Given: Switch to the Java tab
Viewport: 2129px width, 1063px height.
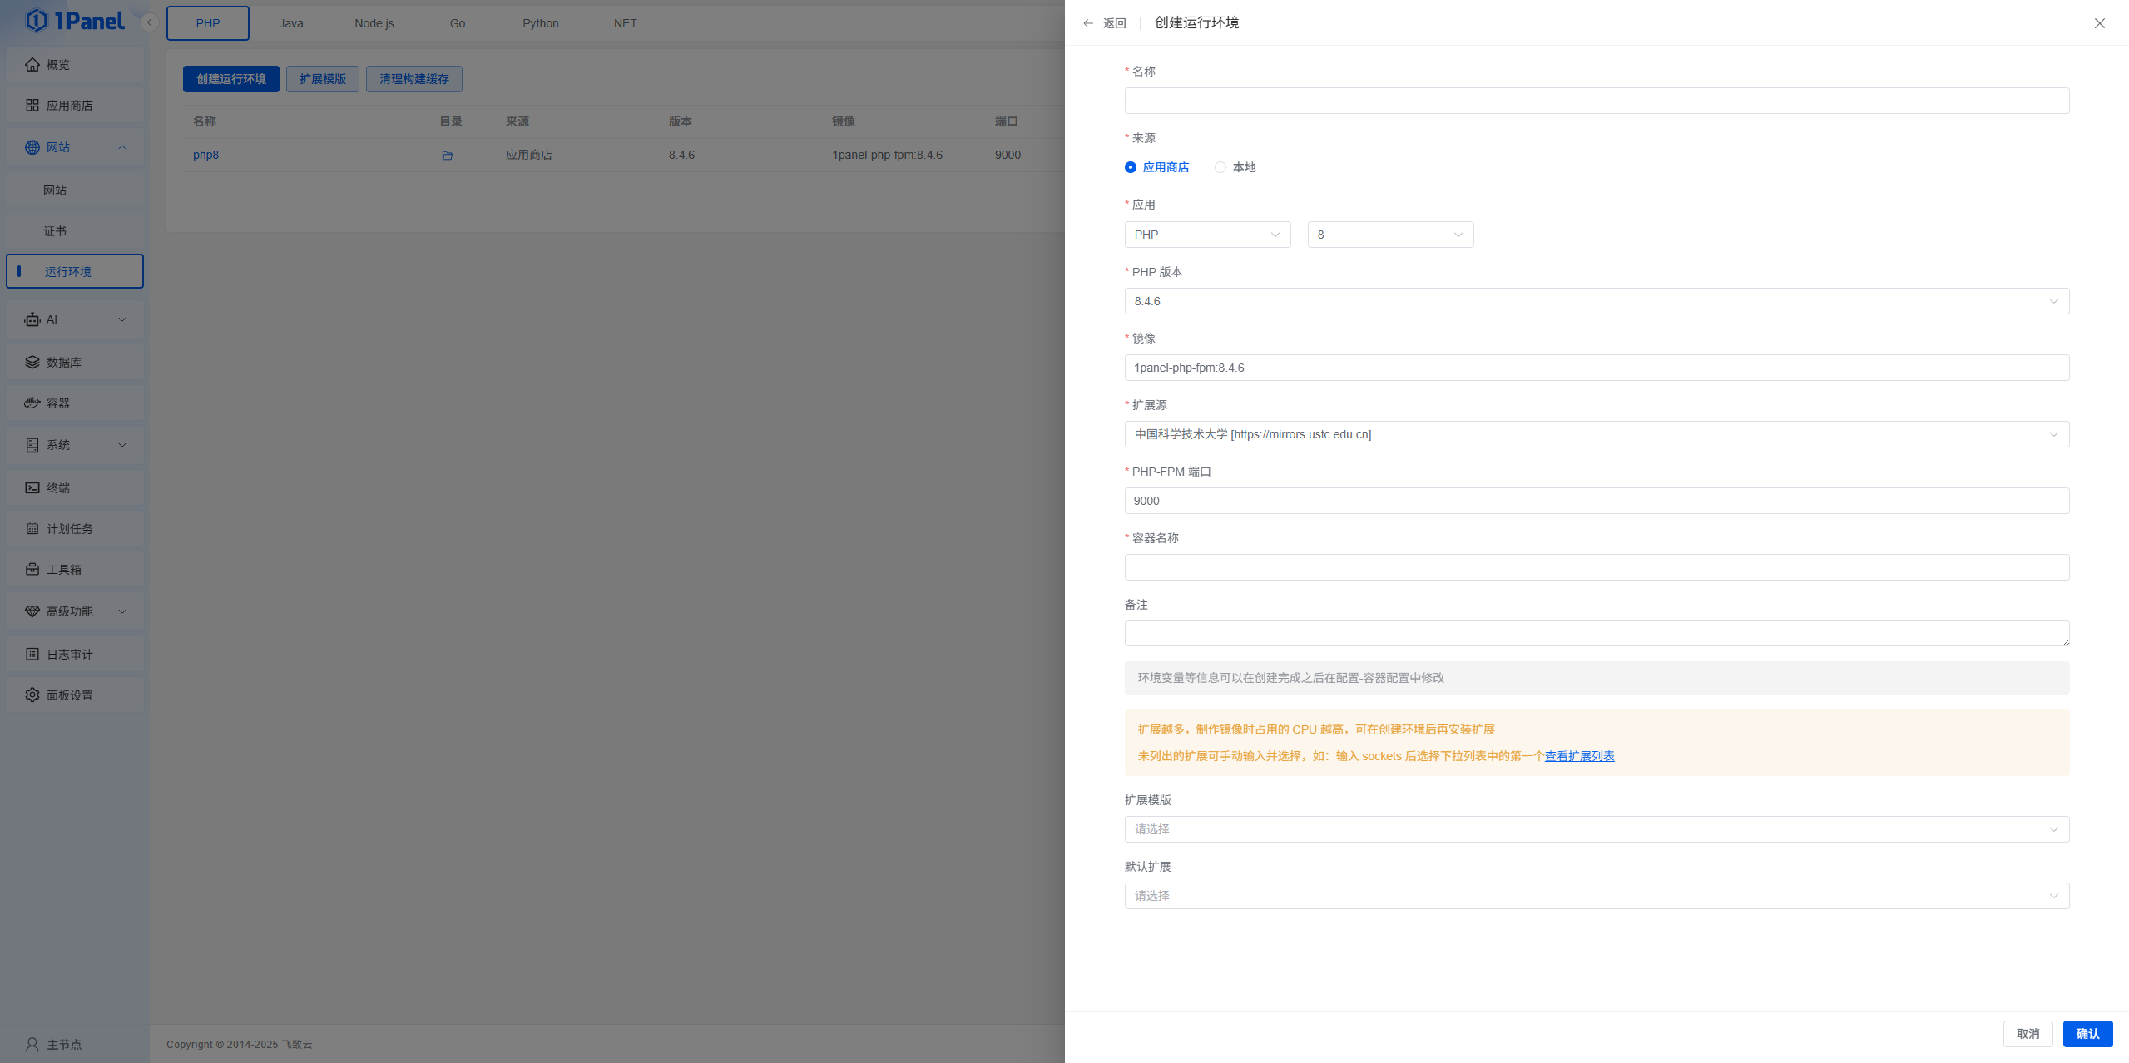Looking at the screenshot, I should click(x=290, y=22).
